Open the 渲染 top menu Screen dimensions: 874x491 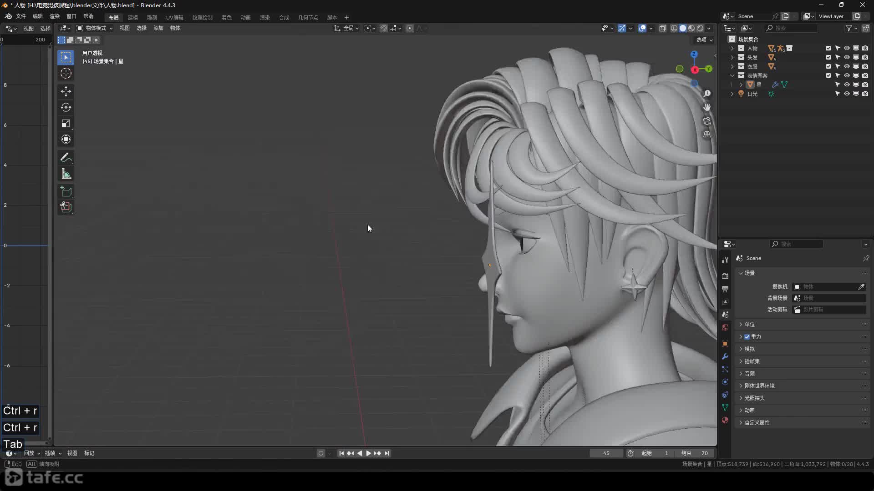click(x=55, y=16)
